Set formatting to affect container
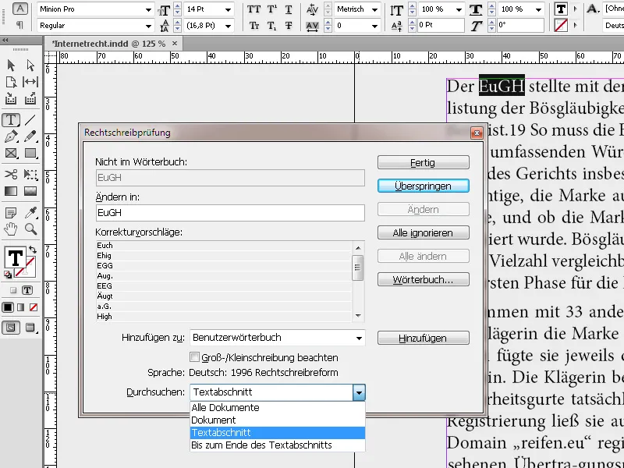Image resolution: width=624 pixels, height=468 pixels. [12, 289]
